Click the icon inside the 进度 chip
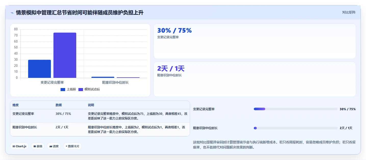 [x=51, y=146]
